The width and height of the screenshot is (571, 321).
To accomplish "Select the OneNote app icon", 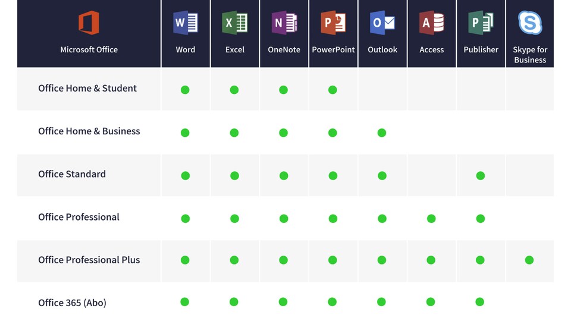I will coord(284,23).
